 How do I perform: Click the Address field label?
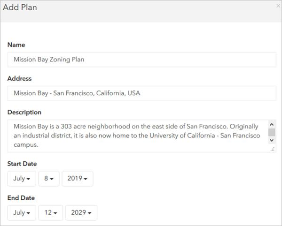point(20,79)
